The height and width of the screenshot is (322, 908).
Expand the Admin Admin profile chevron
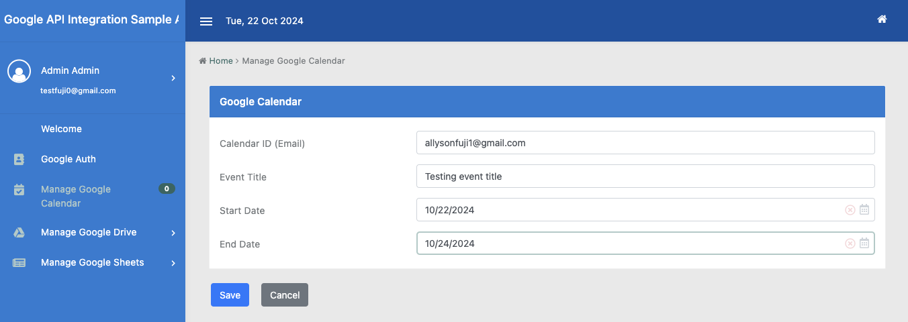coord(173,78)
